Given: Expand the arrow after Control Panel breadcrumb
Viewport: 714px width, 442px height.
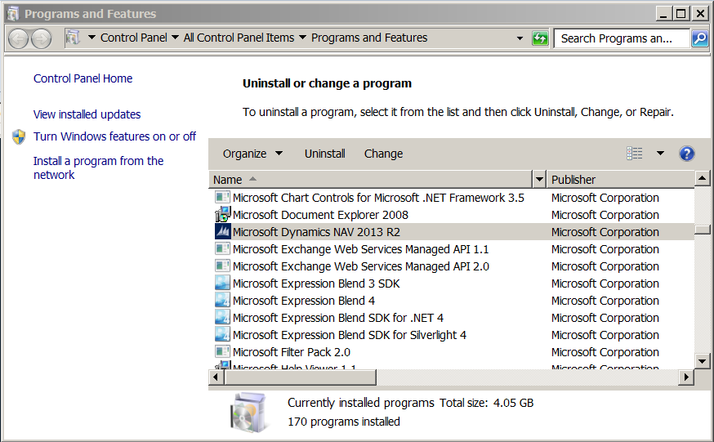Looking at the screenshot, I should pyautogui.click(x=176, y=38).
